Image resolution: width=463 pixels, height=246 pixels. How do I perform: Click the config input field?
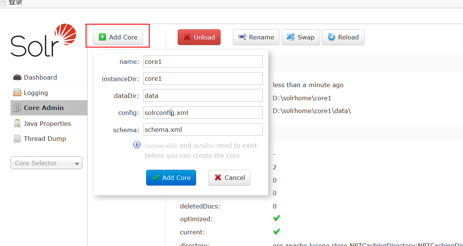coord(203,112)
